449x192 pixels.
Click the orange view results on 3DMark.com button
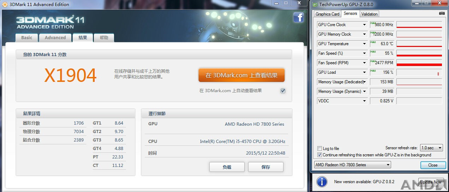pos(241,75)
